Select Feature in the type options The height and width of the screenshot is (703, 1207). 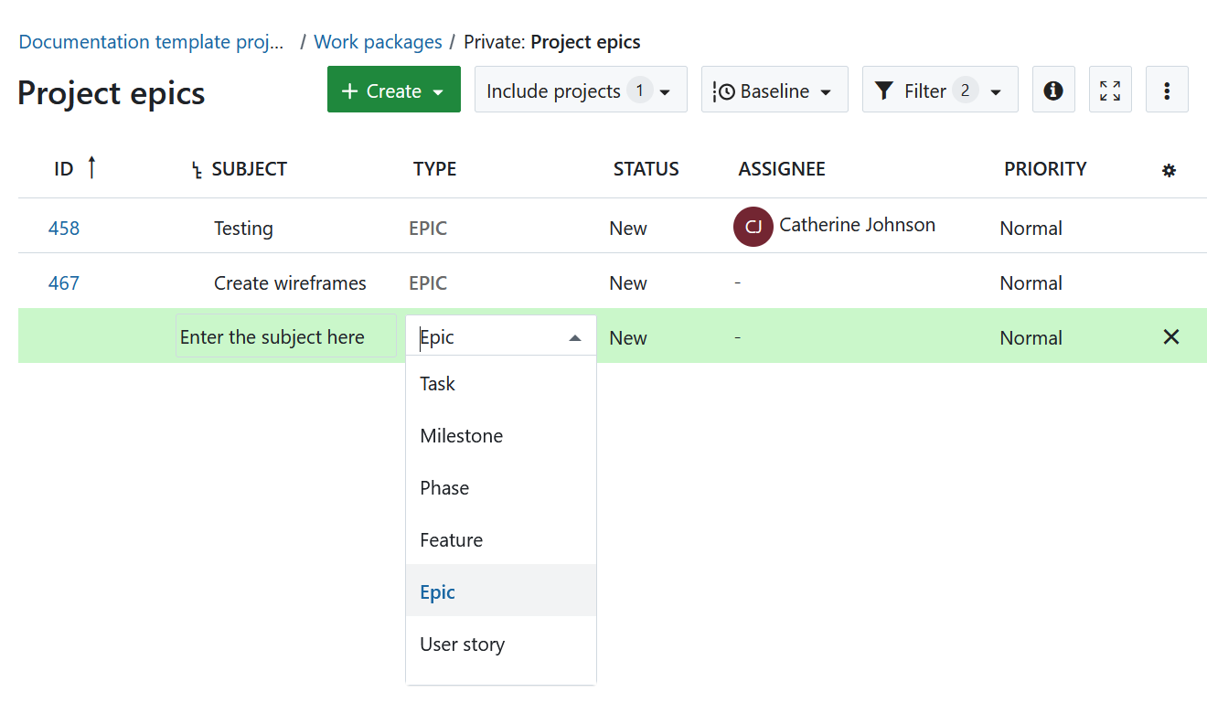(451, 539)
